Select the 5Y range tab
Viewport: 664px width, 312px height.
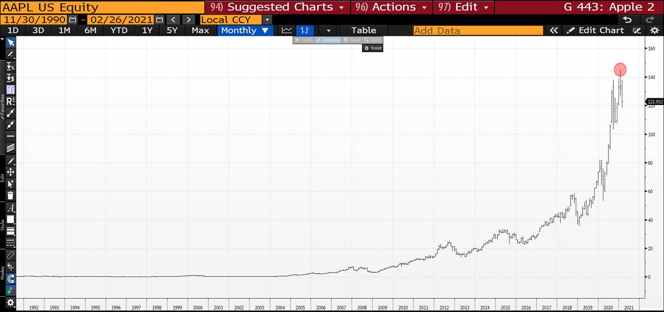172,30
